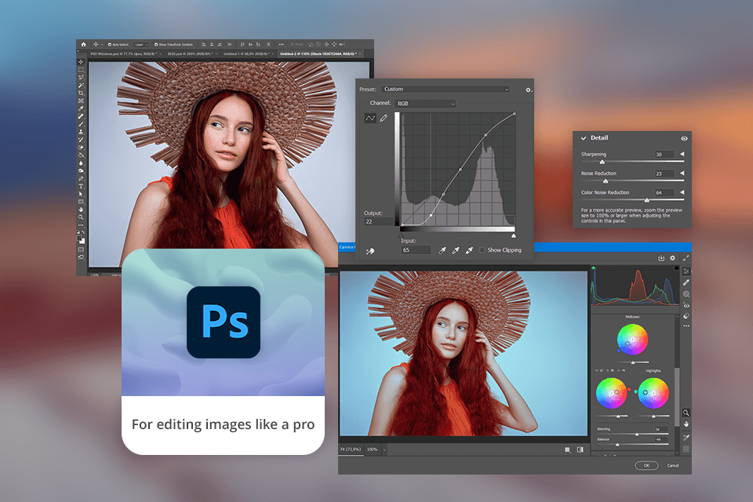Open Camera Raw zoom level dropdown arrow
Viewport: 753px width, 502px height.
coord(384,450)
